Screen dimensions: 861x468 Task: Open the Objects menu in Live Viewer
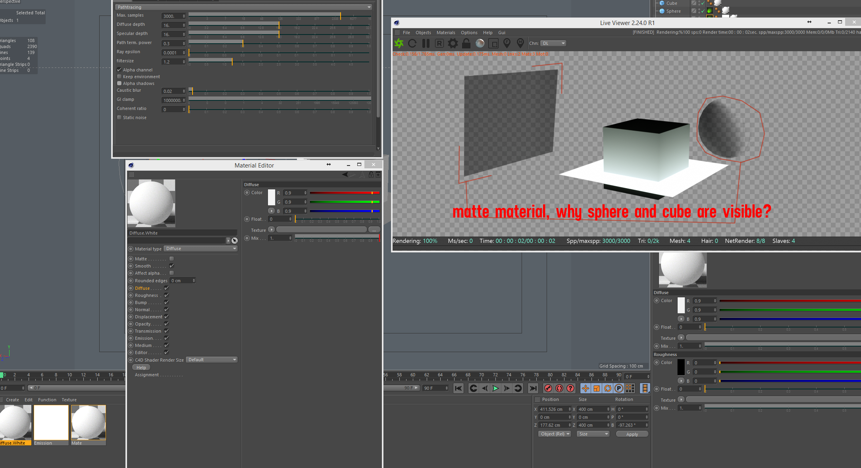(x=423, y=33)
